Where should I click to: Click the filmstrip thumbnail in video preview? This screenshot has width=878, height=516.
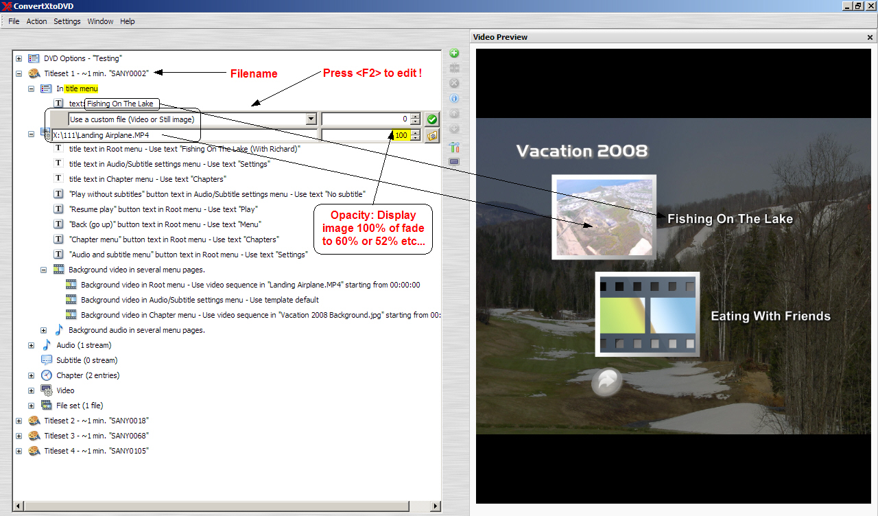coord(648,314)
